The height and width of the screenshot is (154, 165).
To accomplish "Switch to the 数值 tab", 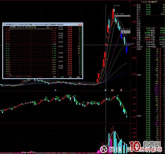I will pyautogui.click(x=78, y=77).
